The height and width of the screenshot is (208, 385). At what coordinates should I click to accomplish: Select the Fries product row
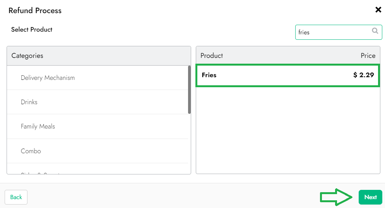(x=287, y=75)
